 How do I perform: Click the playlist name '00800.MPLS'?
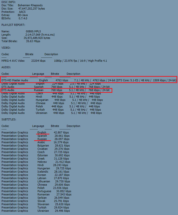(x=33, y=31)
